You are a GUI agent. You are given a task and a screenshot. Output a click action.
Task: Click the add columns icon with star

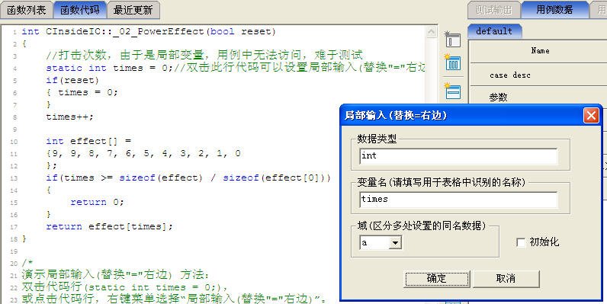(452, 62)
